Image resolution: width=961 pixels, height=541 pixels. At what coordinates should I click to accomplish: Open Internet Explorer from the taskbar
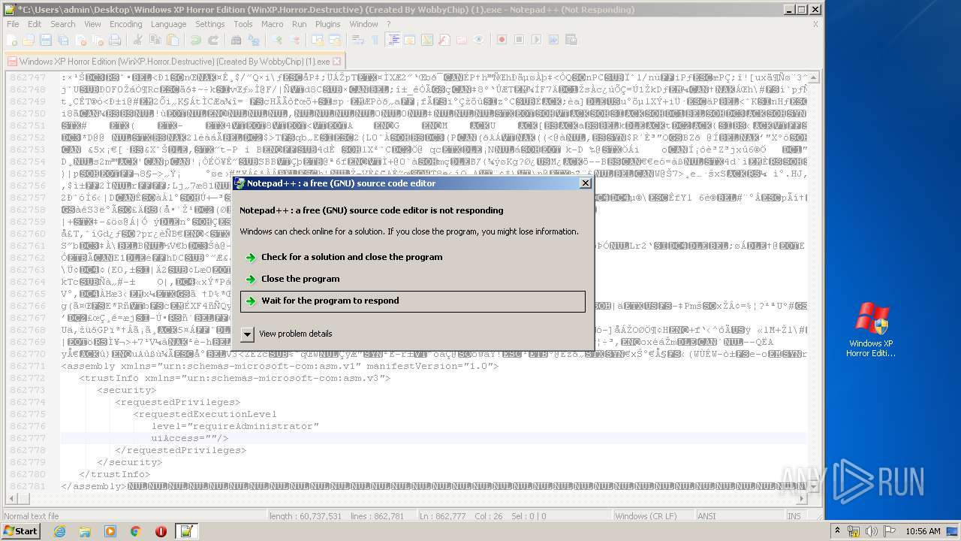click(x=59, y=531)
